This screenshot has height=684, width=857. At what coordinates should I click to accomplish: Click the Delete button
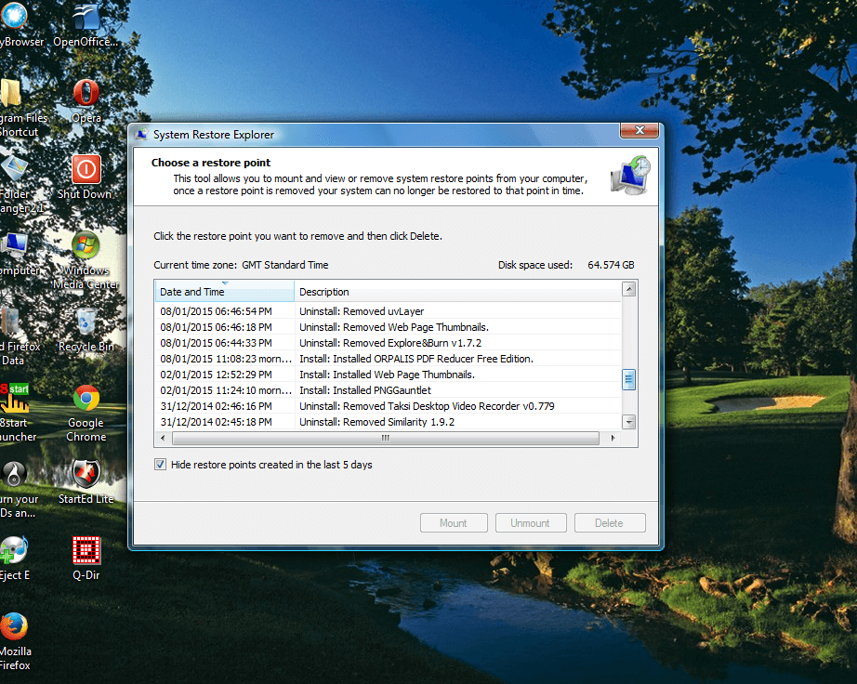click(609, 523)
